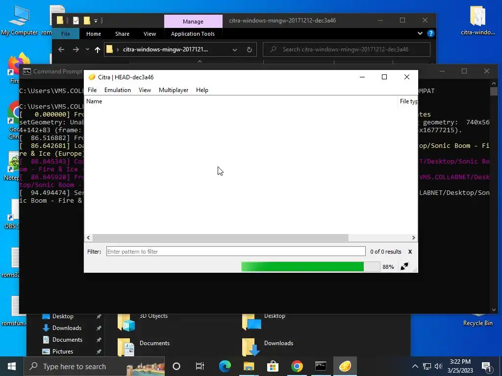Click the Command Prompt title bar icon

point(27,71)
